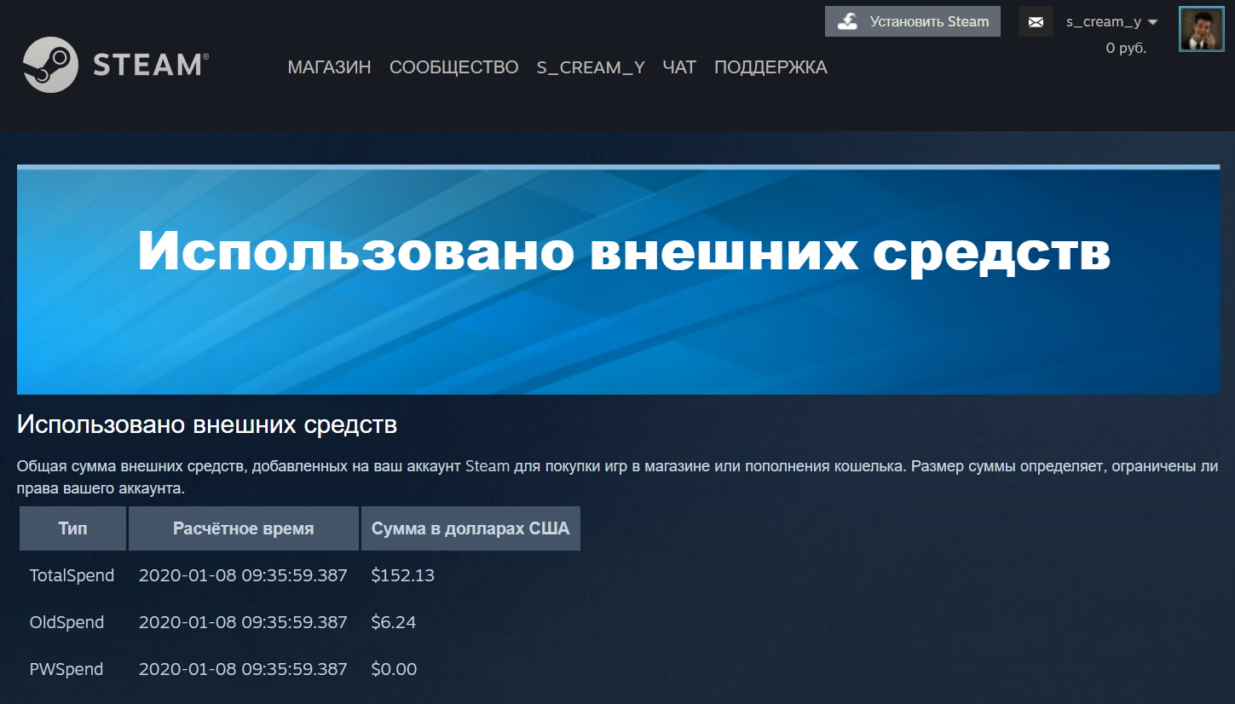Viewport: 1235px width, 704px height.
Task: Open the МАГАЗИН menu
Action: [329, 67]
